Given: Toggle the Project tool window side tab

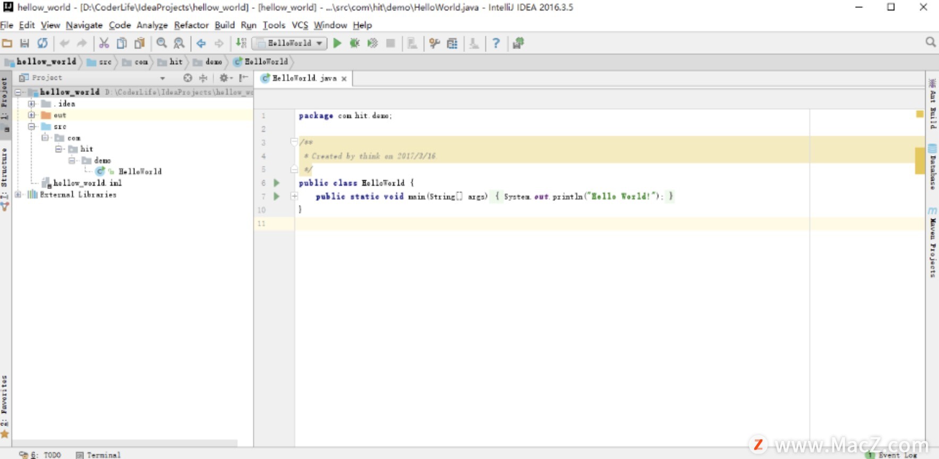Looking at the screenshot, I should [5, 105].
